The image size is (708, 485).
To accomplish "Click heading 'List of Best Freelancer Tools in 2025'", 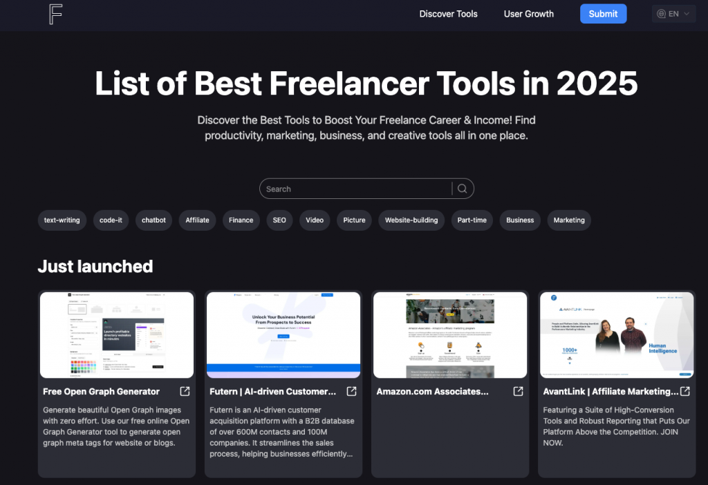I will [366, 84].
